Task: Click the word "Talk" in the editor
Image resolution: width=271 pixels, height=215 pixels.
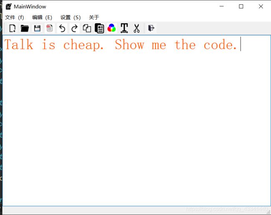Action: [19, 45]
